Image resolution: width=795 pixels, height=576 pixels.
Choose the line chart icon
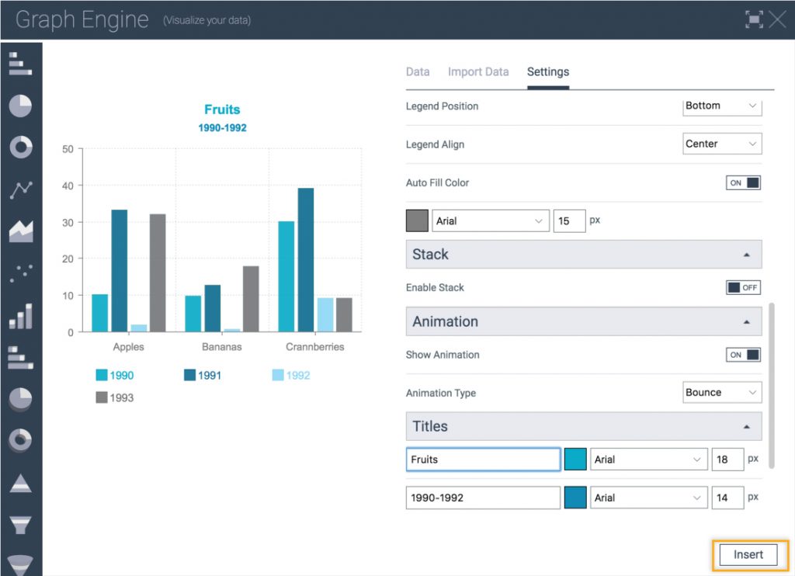tap(20, 189)
